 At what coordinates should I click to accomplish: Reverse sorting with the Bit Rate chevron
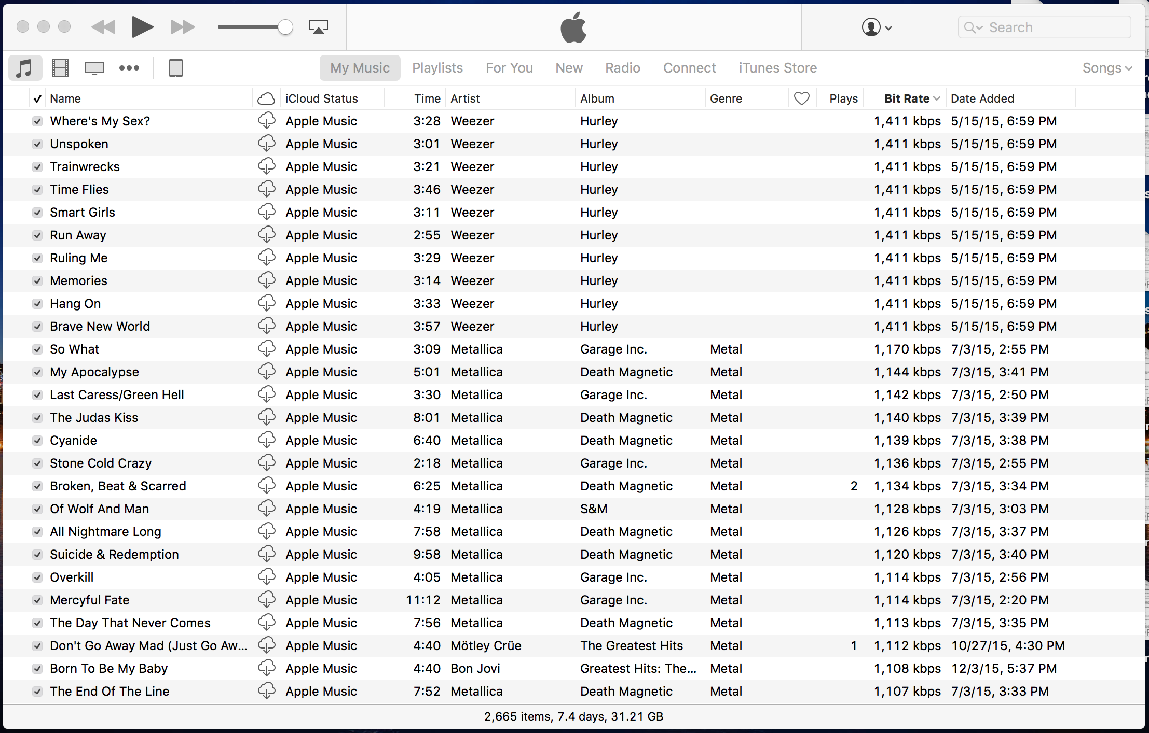[x=936, y=98]
